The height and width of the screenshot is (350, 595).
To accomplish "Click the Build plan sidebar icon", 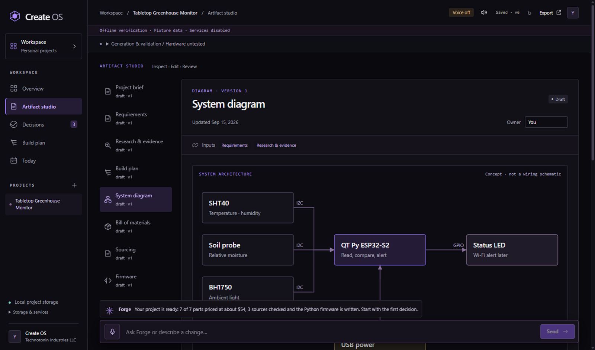I will click(14, 143).
